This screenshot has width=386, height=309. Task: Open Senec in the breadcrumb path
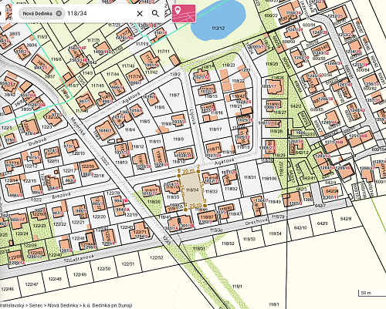tap(36, 305)
